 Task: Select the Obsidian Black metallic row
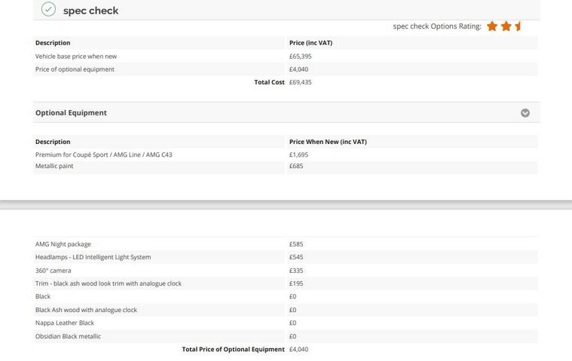[68, 336]
